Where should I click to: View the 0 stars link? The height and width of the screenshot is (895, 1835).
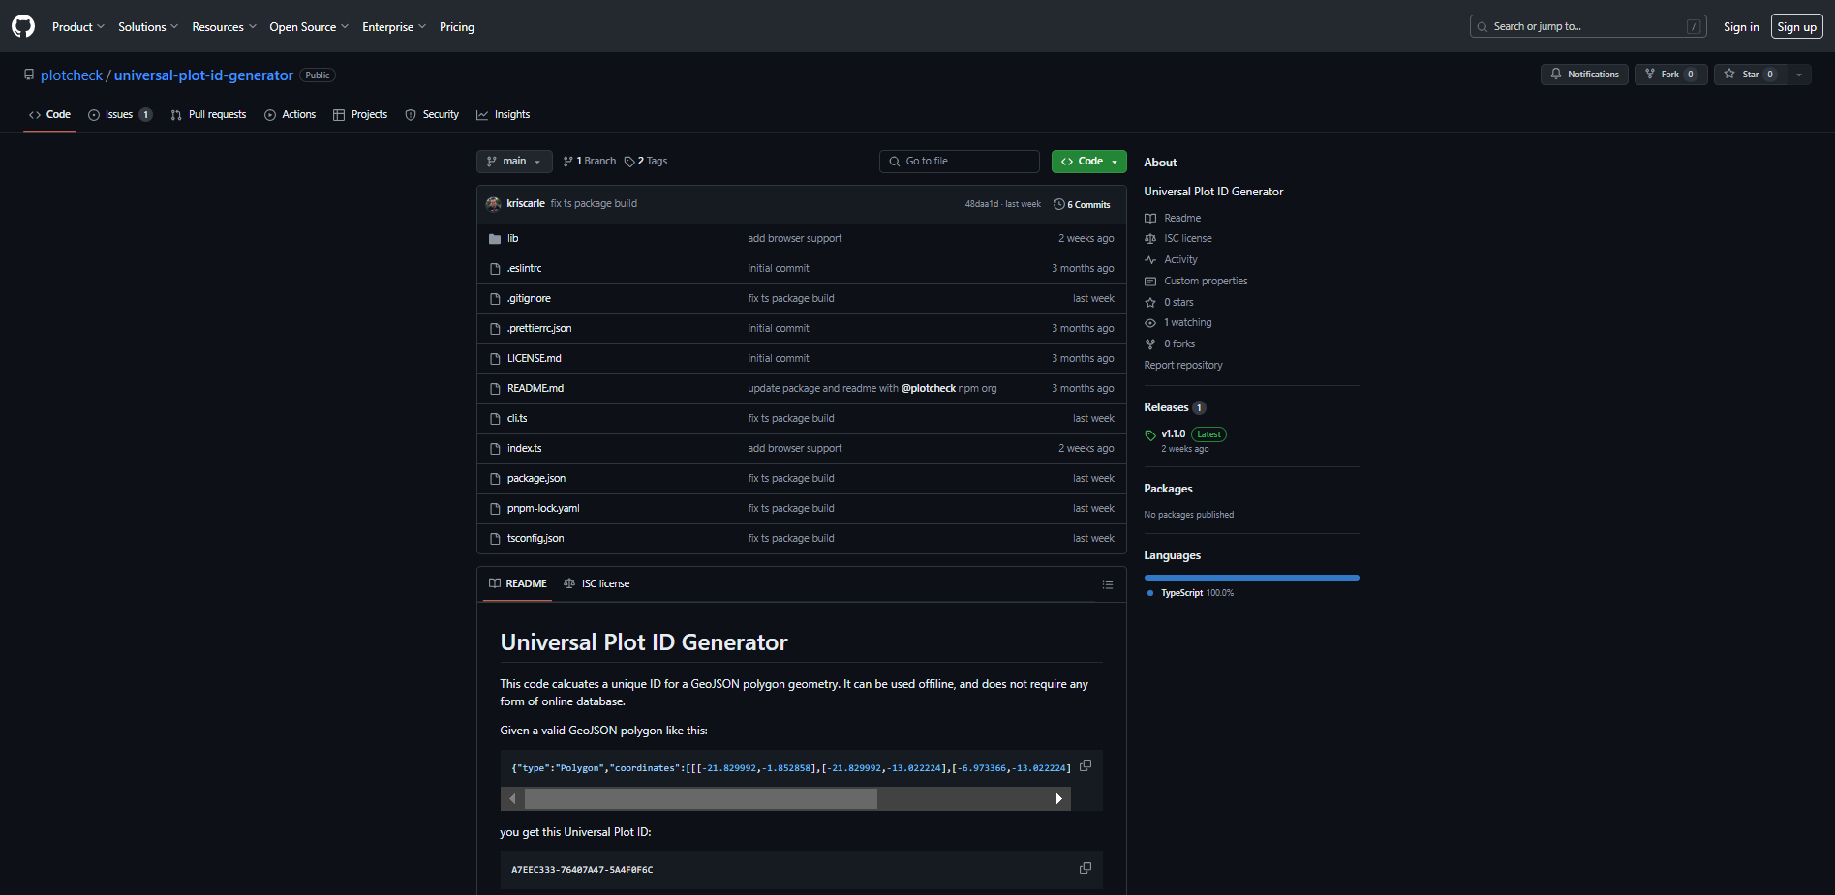pyautogui.click(x=1178, y=303)
